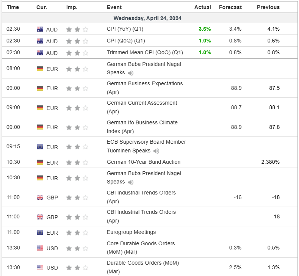Image resolution: width=299 pixels, height=276 pixels.
Task: Open the Eurogroup Meetings event
Action: click(x=131, y=232)
